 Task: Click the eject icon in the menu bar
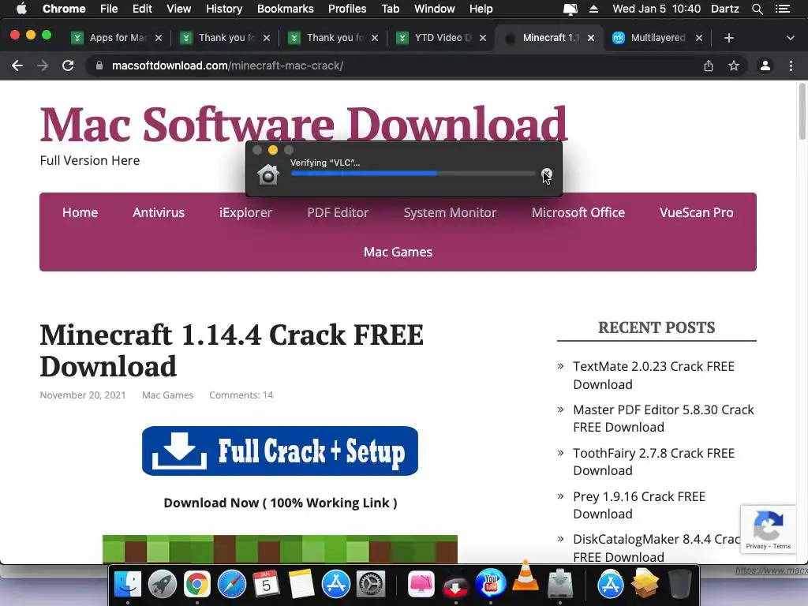click(x=593, y=9)
